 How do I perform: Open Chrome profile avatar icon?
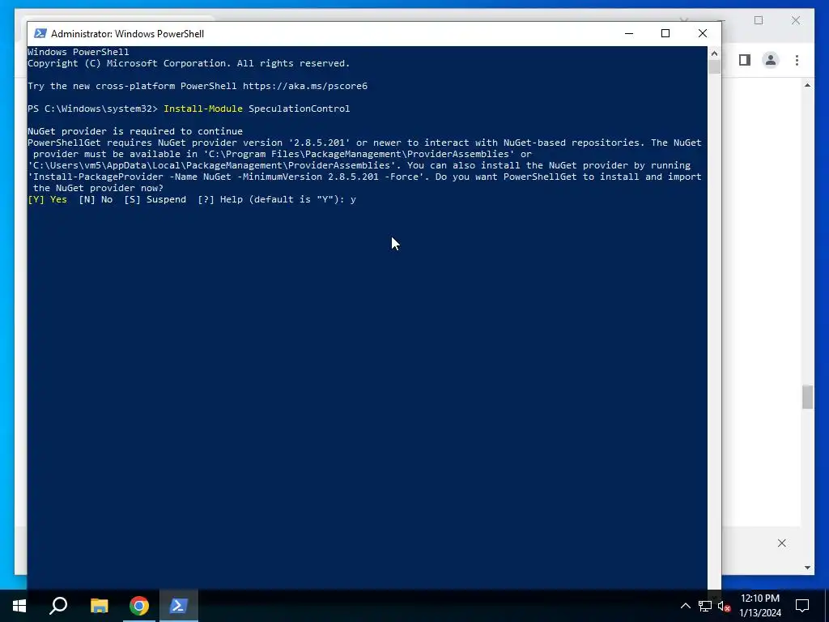pos(771,60)
